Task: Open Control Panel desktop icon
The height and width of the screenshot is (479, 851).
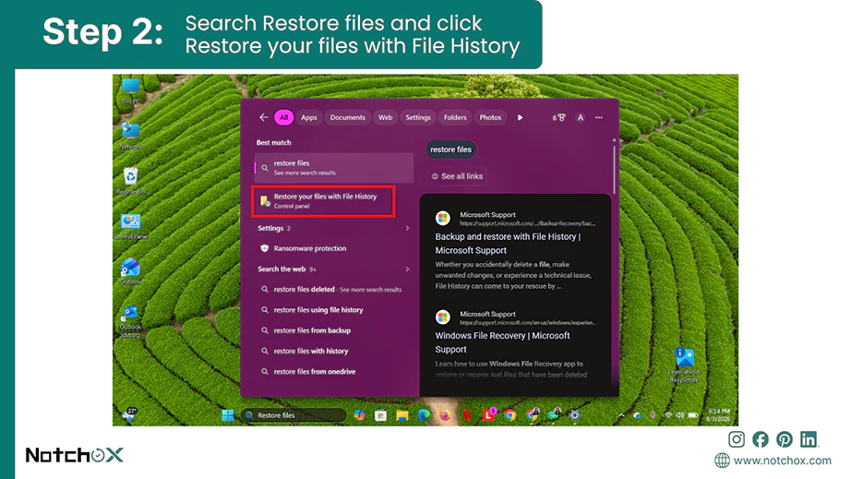Action: coord(130,226)
